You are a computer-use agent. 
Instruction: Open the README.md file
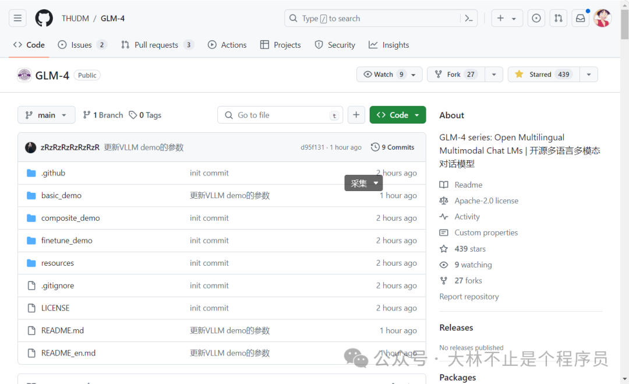62,330
